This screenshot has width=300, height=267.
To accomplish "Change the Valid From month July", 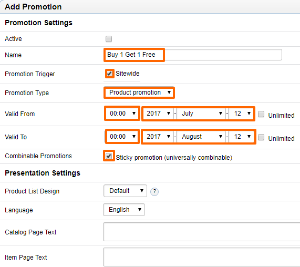I will pyautogui.click(x=201, y=114).
